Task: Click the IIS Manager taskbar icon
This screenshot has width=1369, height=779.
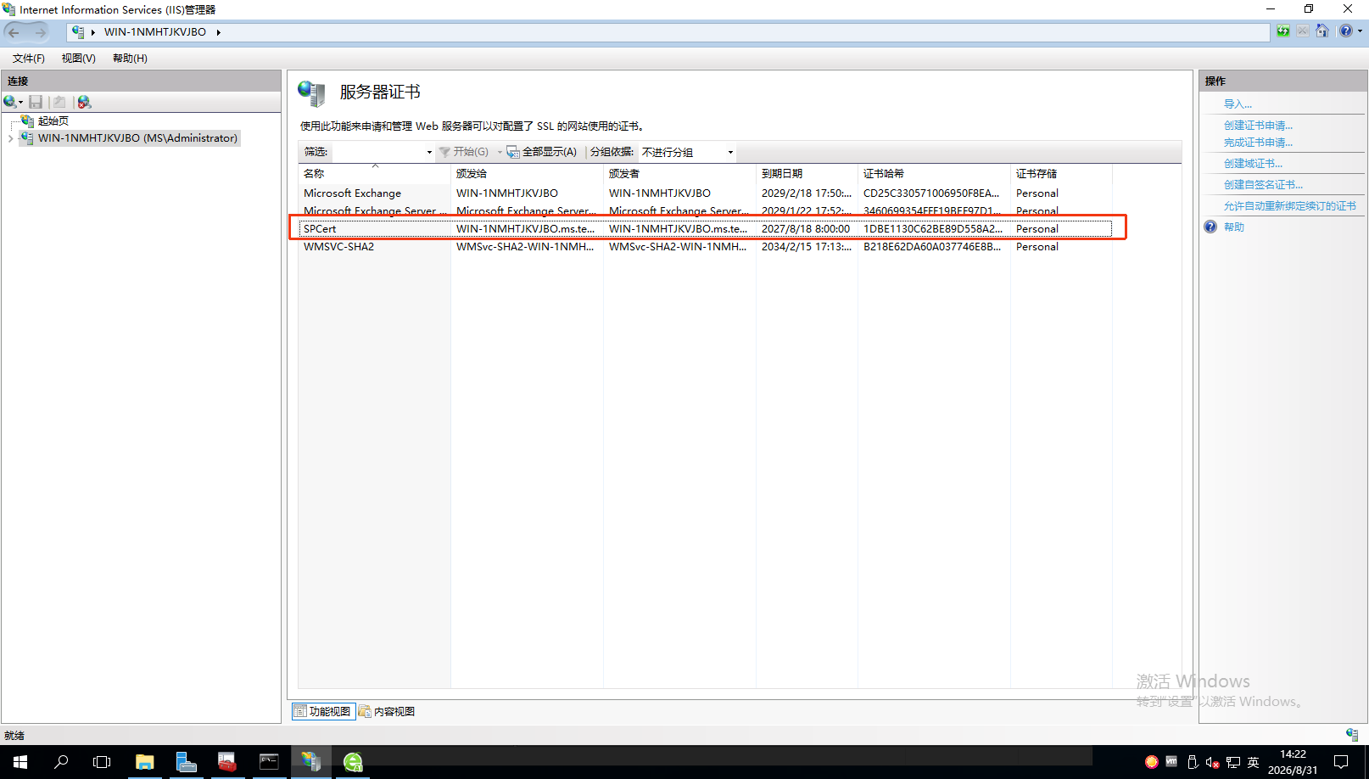Action: [x=310, y=762]
